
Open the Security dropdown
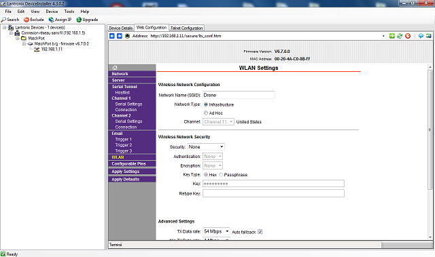pos(206,147)
